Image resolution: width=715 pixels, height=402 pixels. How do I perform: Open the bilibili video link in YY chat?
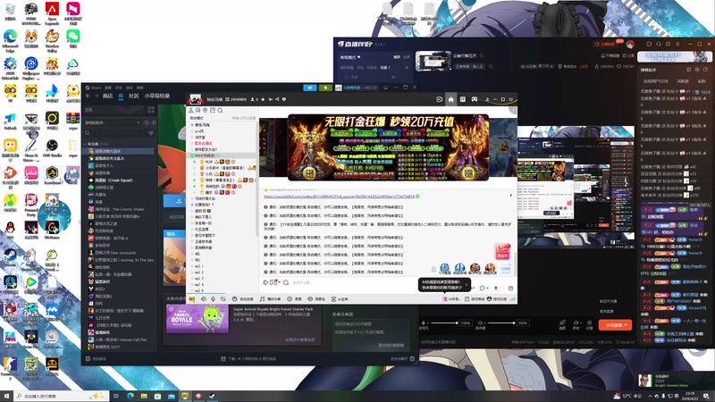[x=339, y=197]
